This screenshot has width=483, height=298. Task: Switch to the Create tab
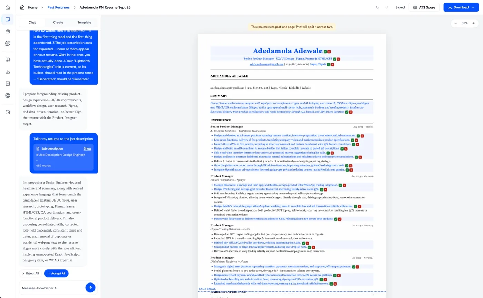click(58, 22)
